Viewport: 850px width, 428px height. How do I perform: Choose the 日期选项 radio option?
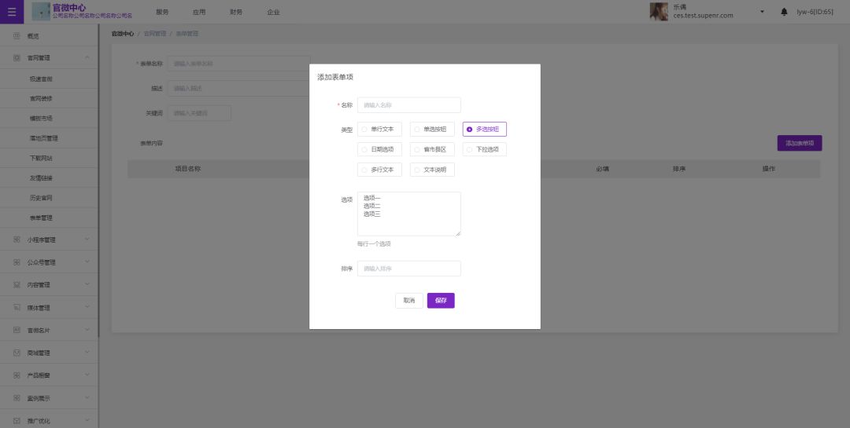tap(364, 149)
